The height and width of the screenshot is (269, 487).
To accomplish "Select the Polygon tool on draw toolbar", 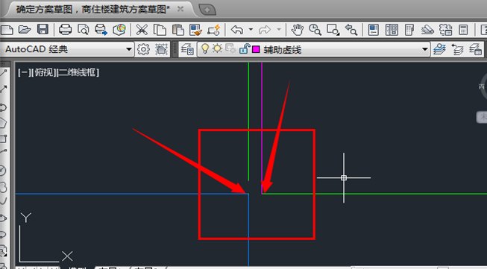I will [x=4, y=123].
